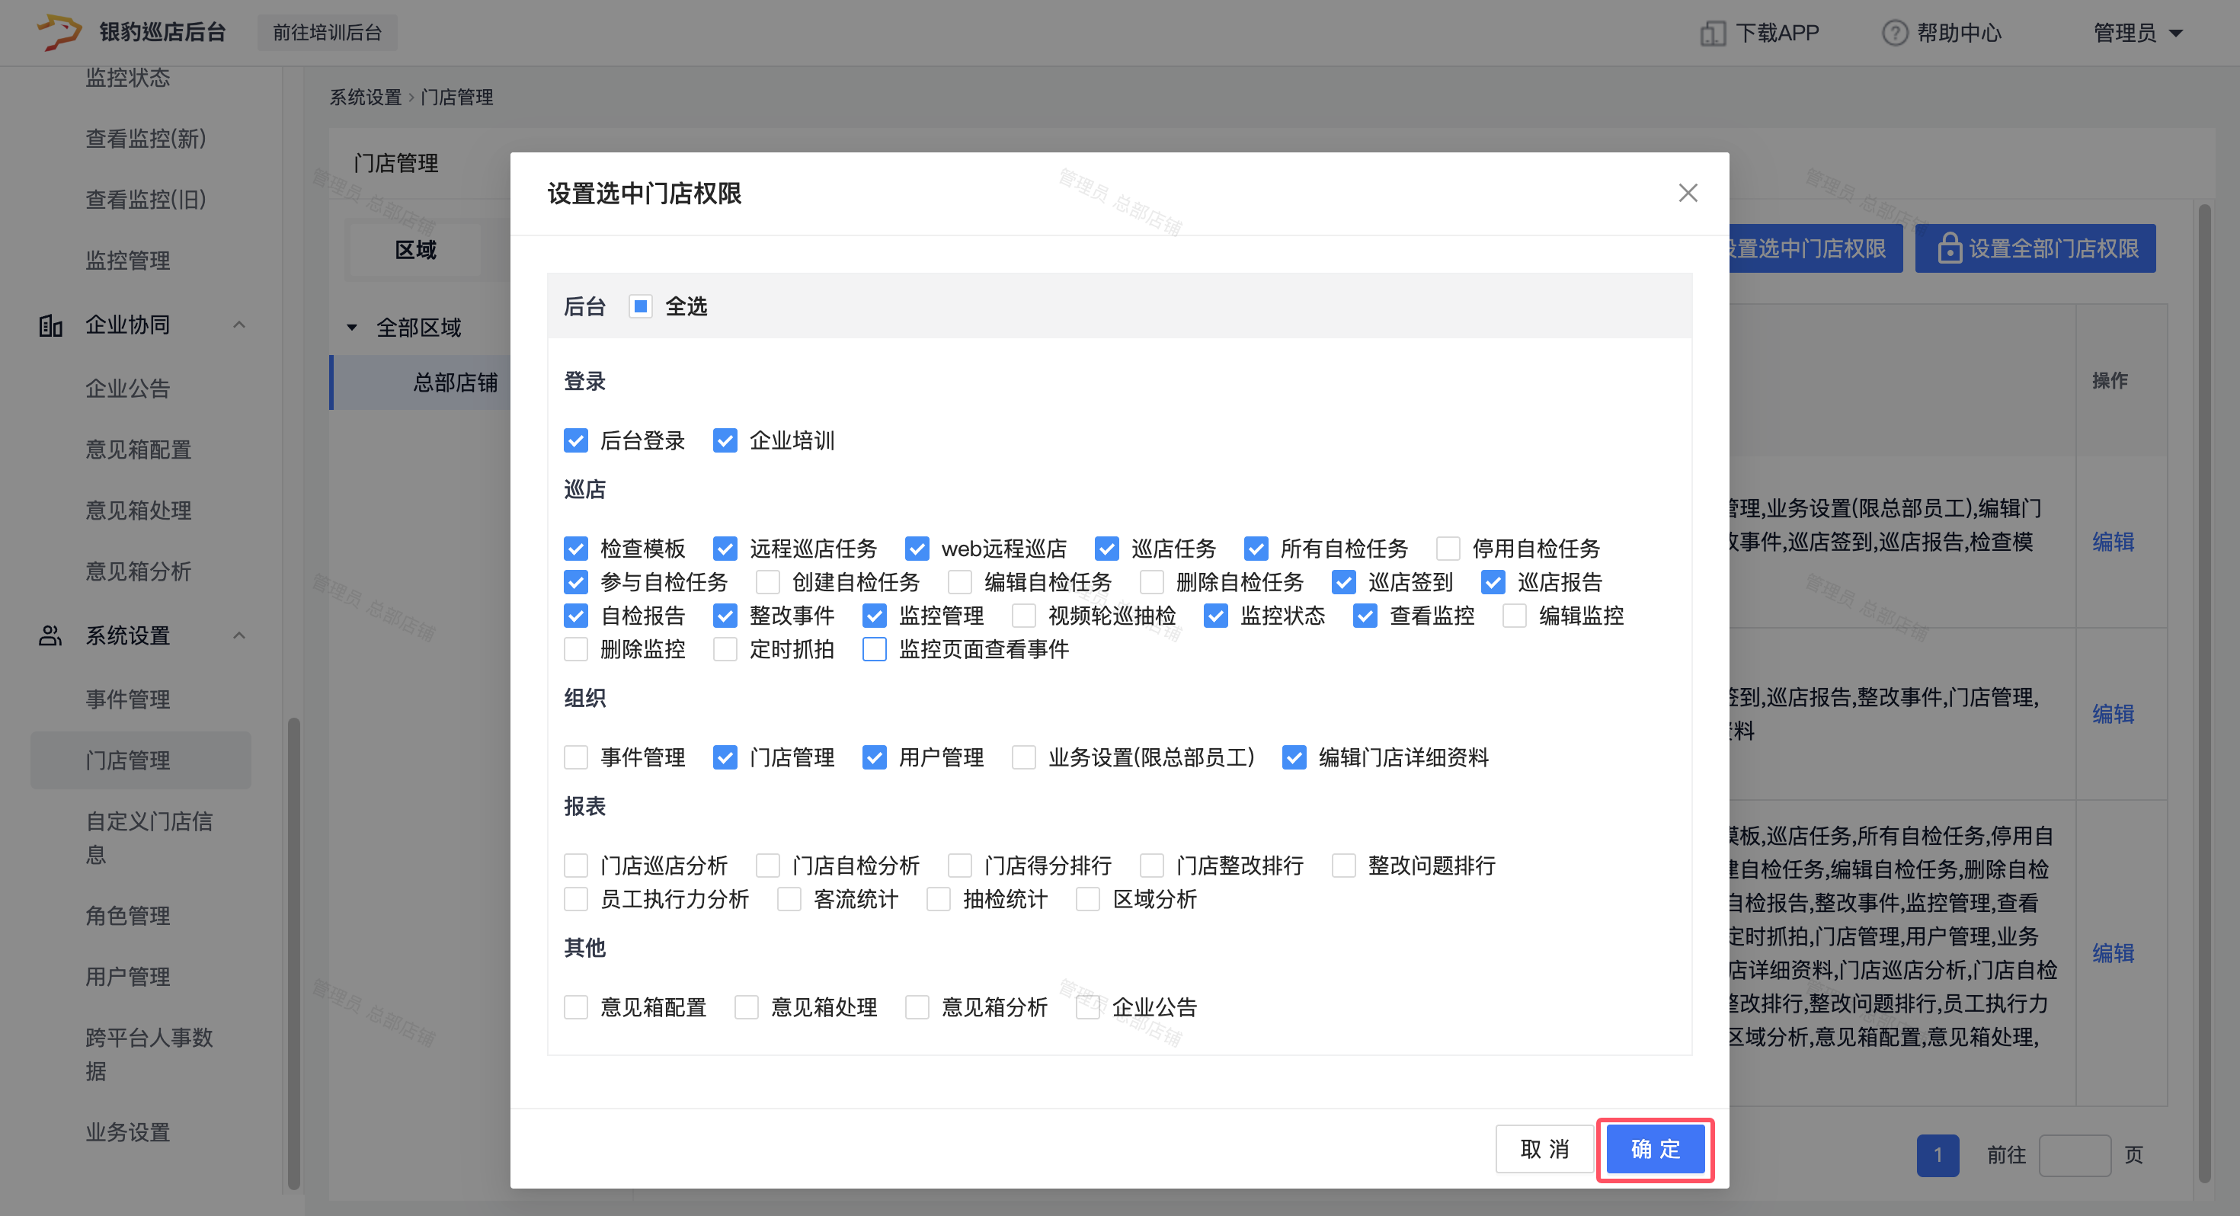The height and width of the screenshot is (1216, 2240).
Task: Click the page number input field
Action: point(2074,1155)
